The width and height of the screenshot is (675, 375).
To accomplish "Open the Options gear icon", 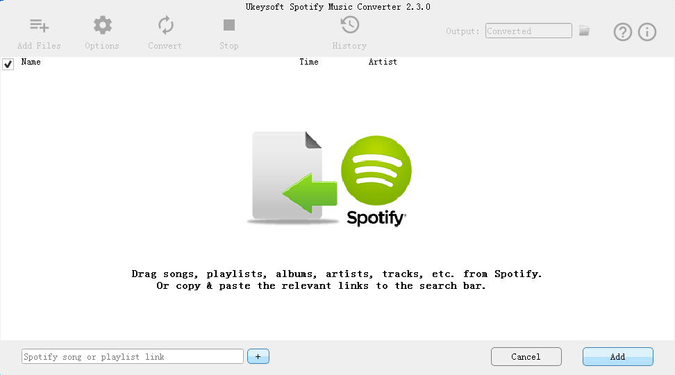I will (103, 26).
